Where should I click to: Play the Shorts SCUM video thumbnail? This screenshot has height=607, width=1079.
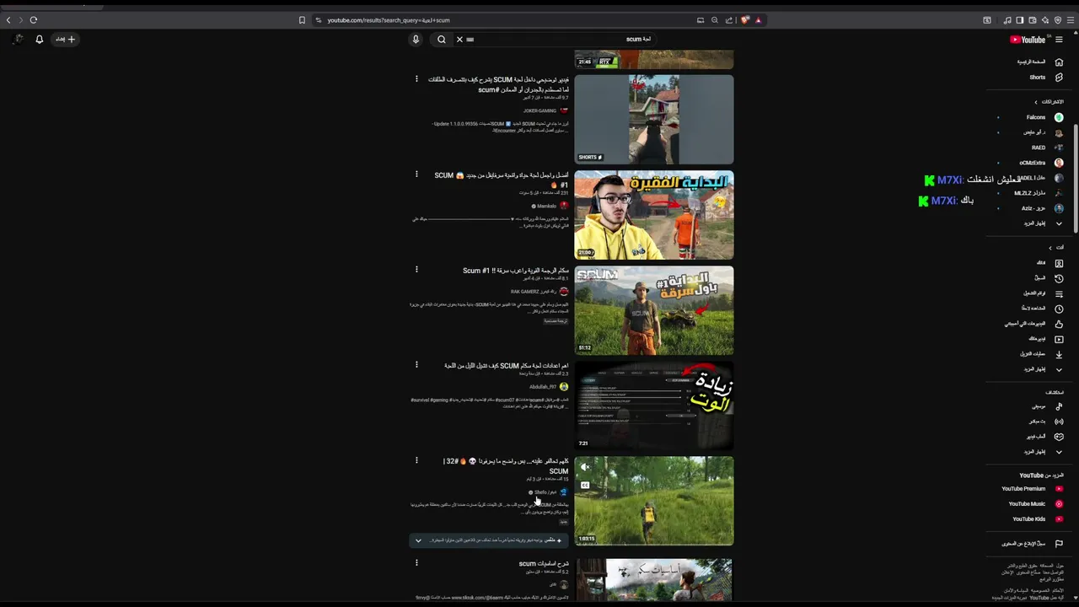[654, 119]
